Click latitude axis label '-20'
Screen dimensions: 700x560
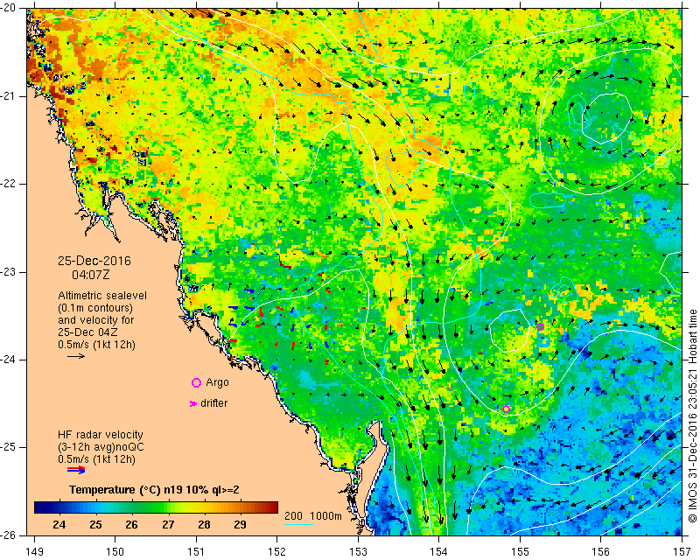8,9
